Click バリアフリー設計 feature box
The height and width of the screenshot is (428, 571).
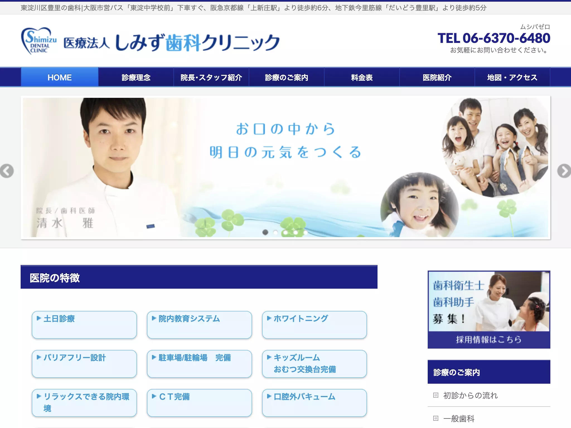tap(84, 364)
